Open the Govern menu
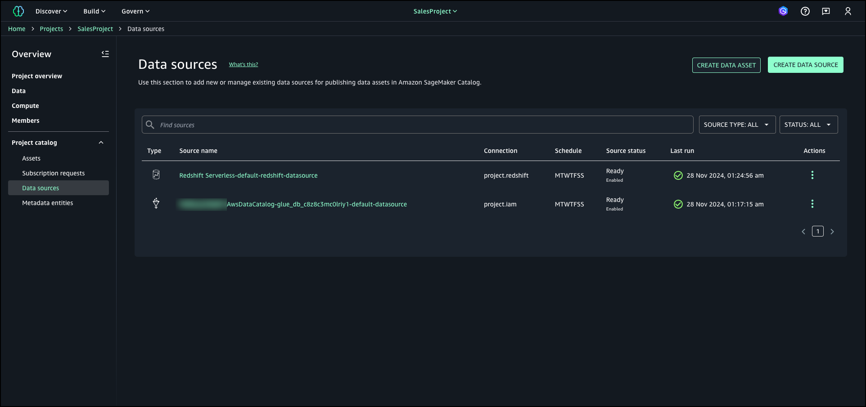 pyautogui.click(x=135, y=11)
